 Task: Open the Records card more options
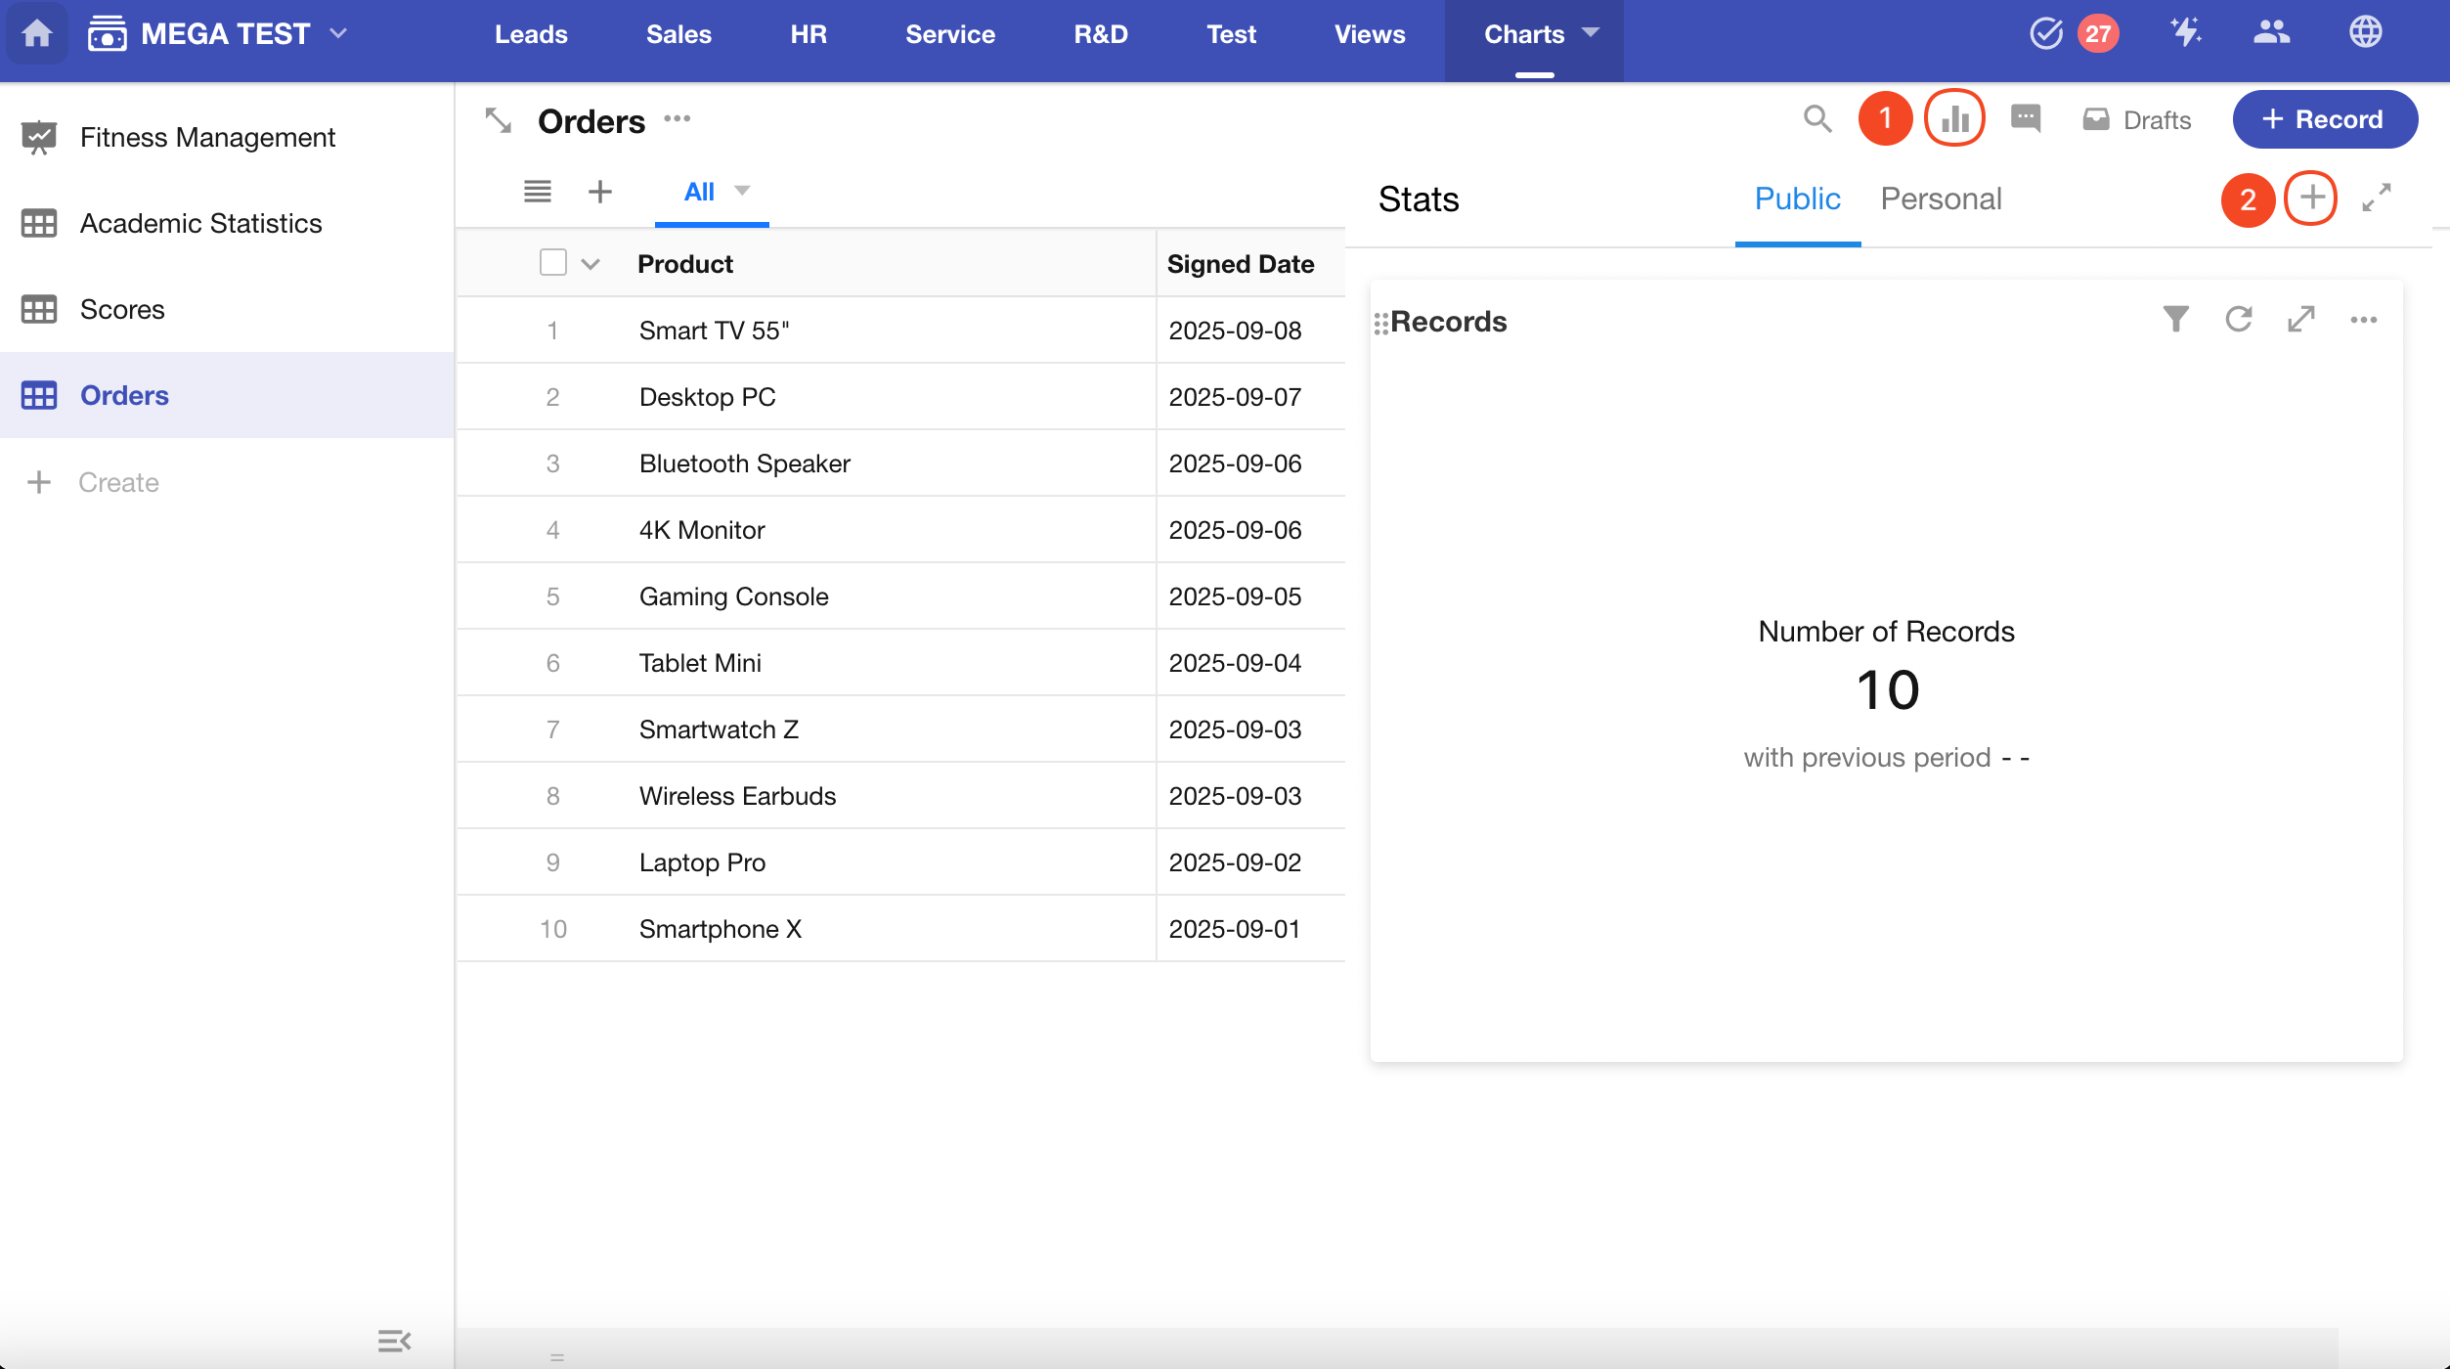tap(2363, 320)
